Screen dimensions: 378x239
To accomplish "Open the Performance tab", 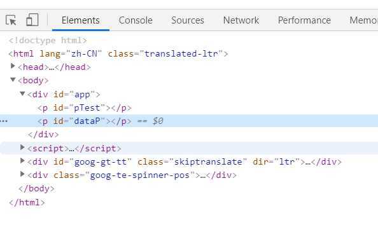I will click(304, 20).
